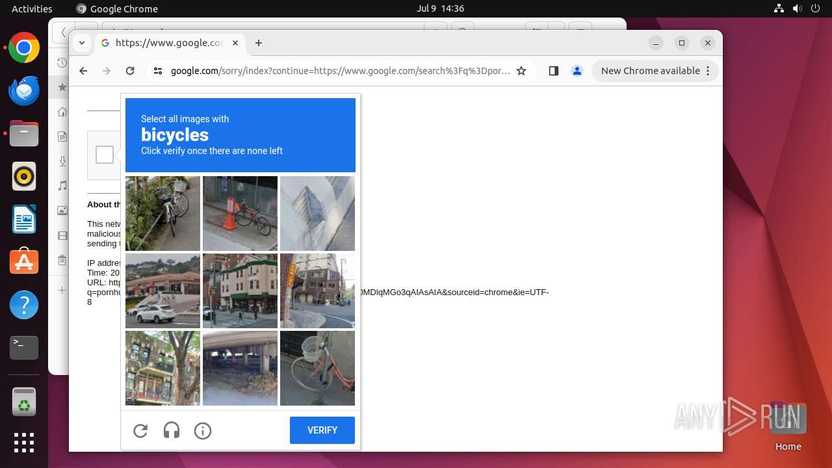Minimize the Chrome window
Viewport: 832px width, 468px height.
pos(656,43)
